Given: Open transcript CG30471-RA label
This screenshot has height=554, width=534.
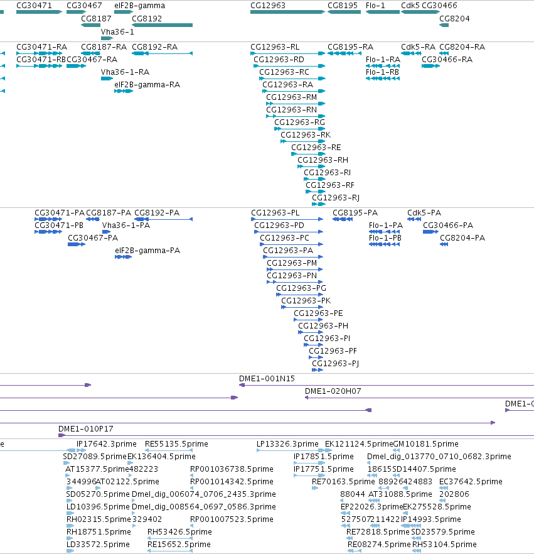Looking at the screenshot, I should [x=41, y=47].
